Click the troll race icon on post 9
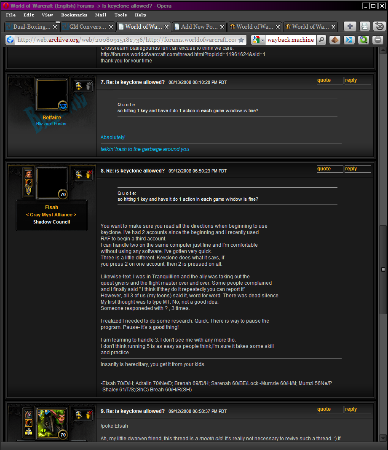 [x=29, y=415]
